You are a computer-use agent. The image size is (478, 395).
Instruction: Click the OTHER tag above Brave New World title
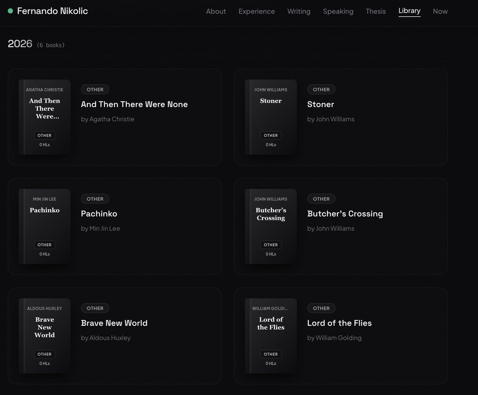coord(95,308)
